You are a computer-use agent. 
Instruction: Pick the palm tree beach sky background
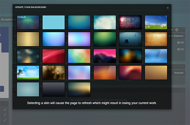28,73
